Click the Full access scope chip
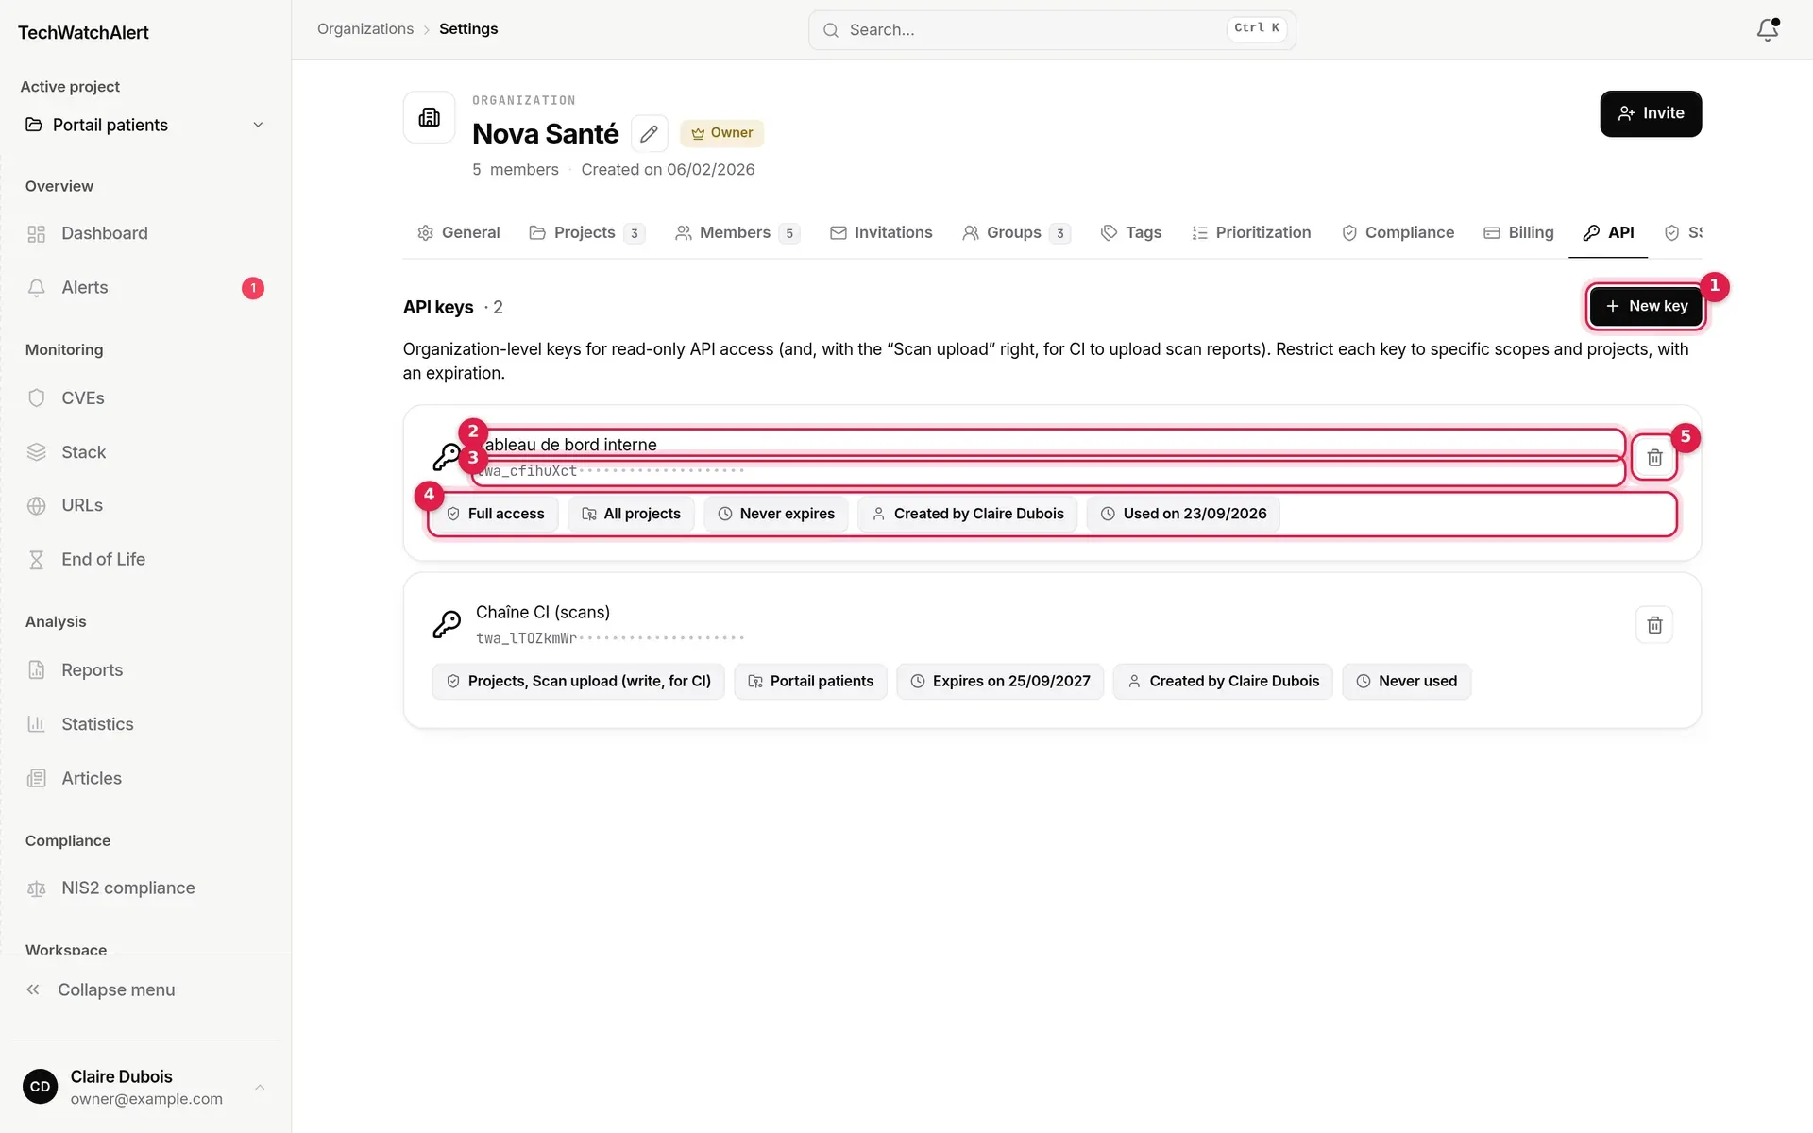Screen dimensions: 1813x1133 coord(496,514)
